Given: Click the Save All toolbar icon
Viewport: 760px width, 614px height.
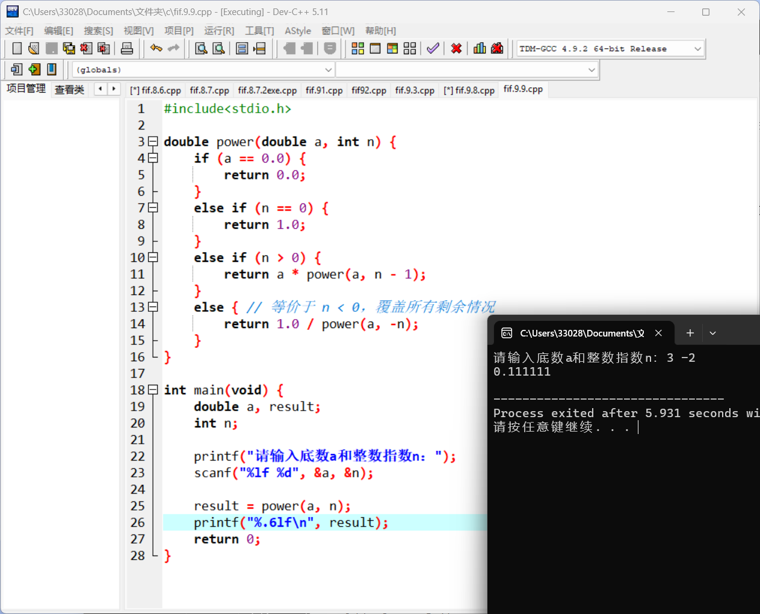Looking at the screenshot, I should point(69,48).
